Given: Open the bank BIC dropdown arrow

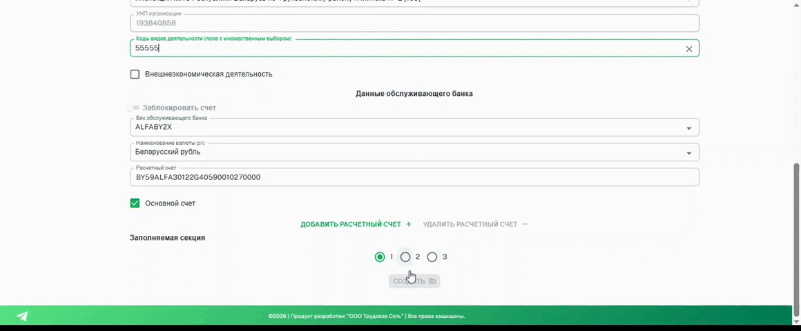Looking at the screenshot, I should coord(688,128).
